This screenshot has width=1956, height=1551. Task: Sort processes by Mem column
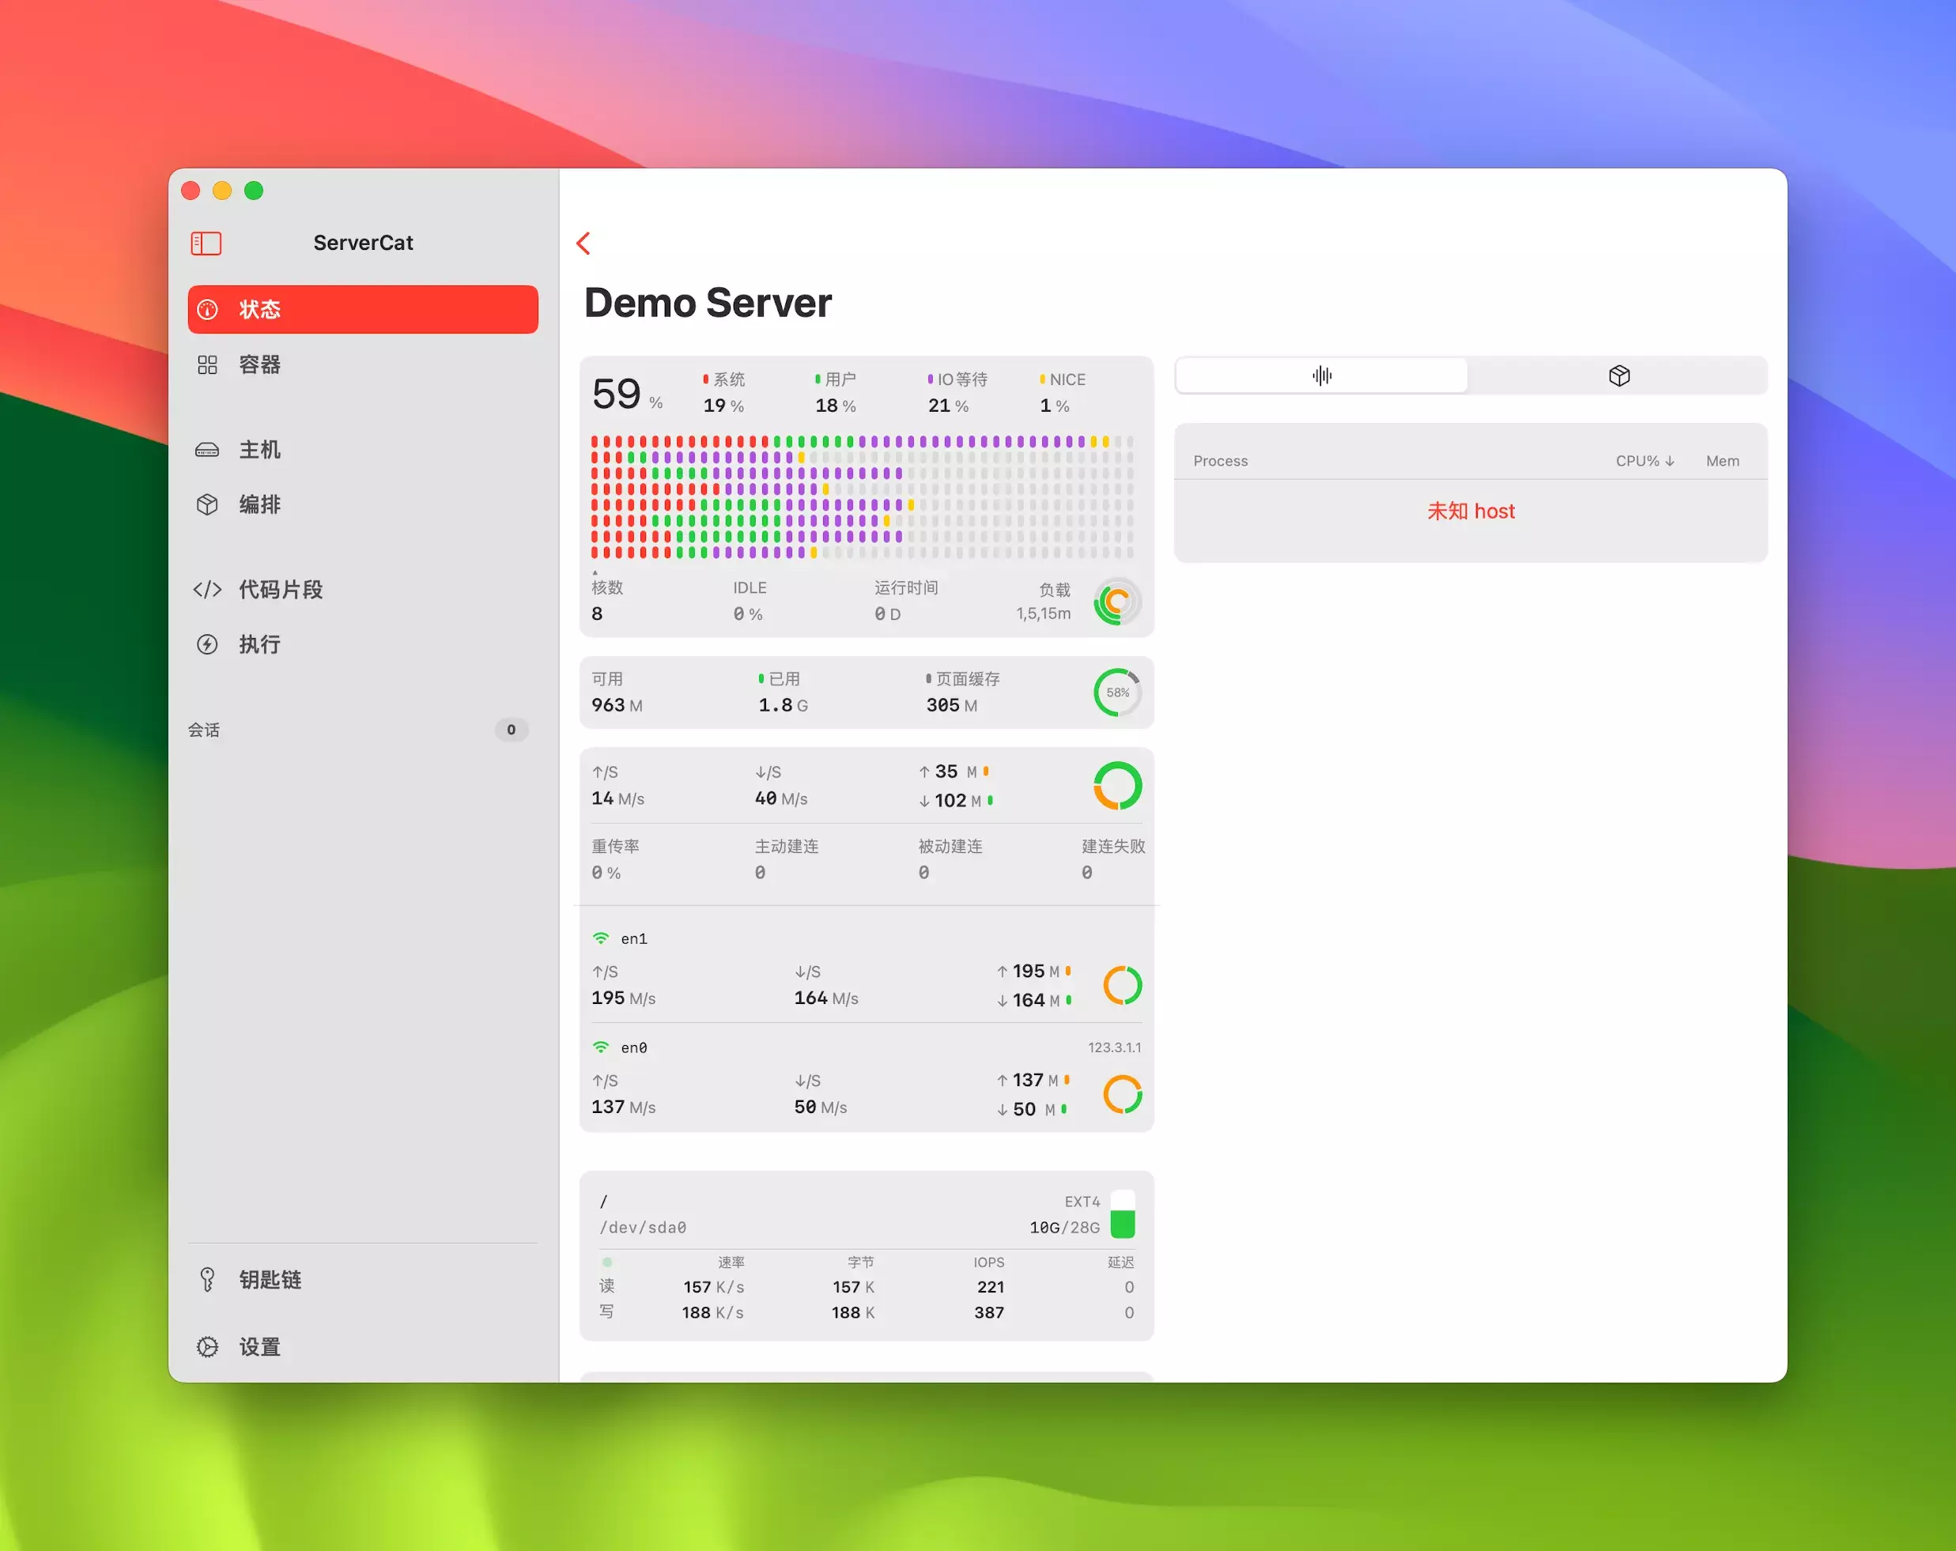[x=1722, y=461]
